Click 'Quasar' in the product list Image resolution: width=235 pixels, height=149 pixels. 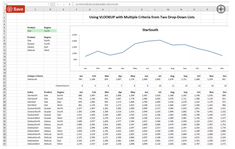click(x=31, y=44)
